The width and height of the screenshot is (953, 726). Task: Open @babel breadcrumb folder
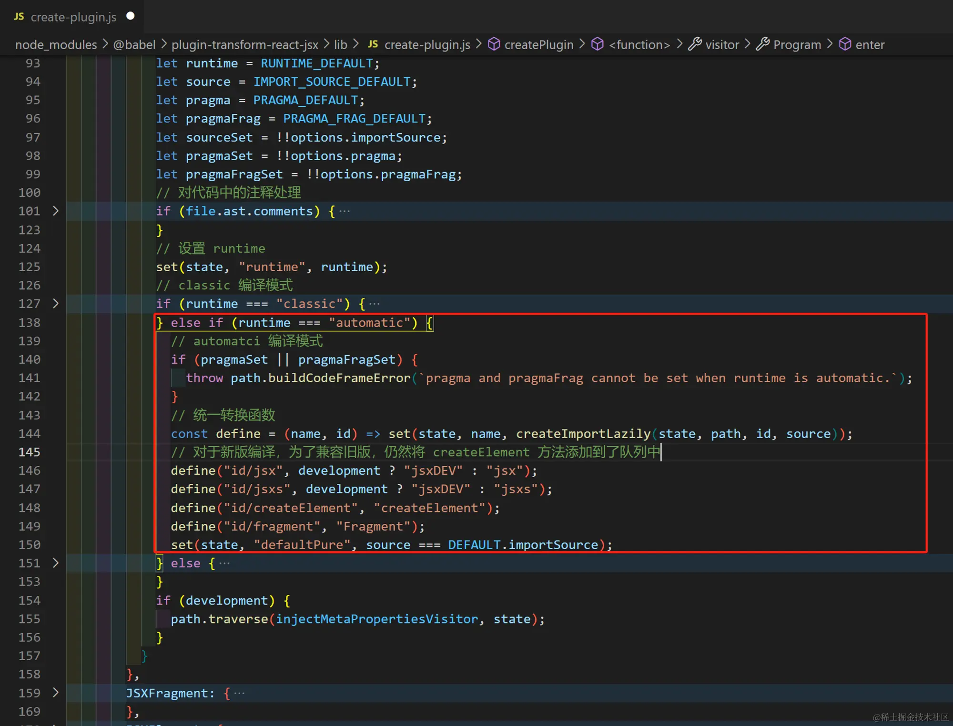coord(134,45)
